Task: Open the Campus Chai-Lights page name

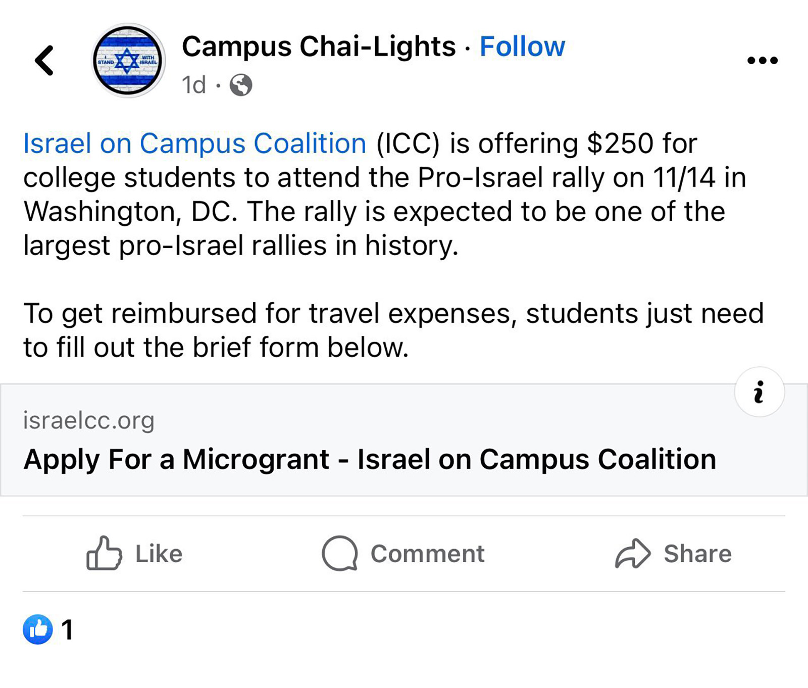Action: click(318, 46)
